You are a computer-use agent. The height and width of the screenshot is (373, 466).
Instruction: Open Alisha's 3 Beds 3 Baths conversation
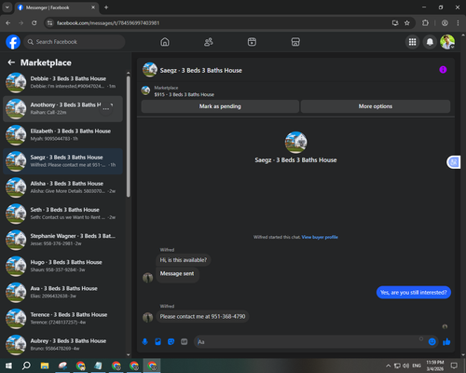point(62,187)
